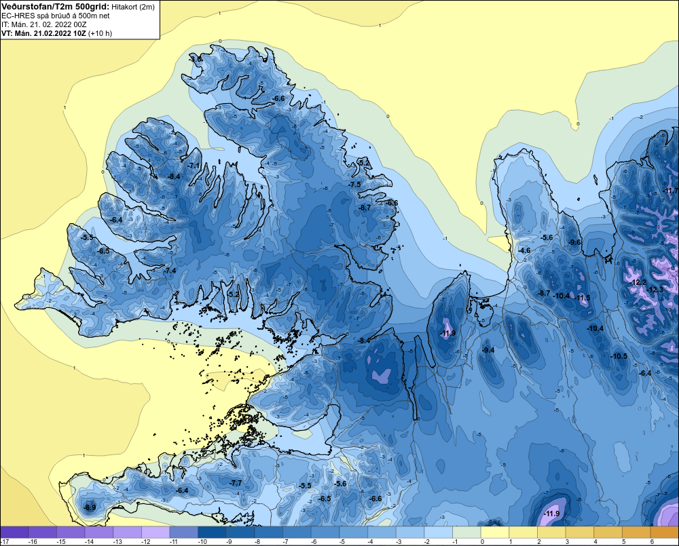Pick the legend swatch between 3 and 4
679x546 pixels.
[580, 532]
